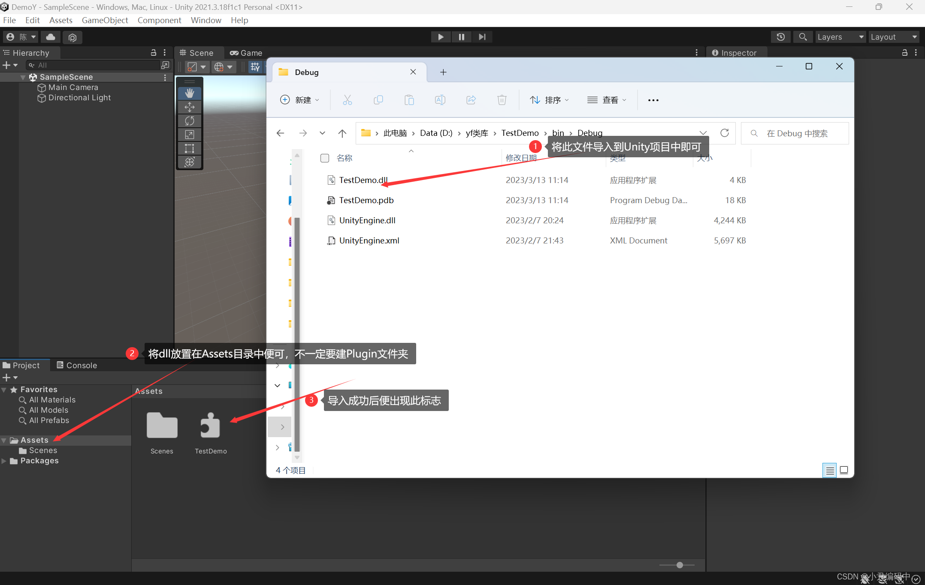Click the Unity Step button
Viewport: 925px width, 585px height.
[482, 37]
